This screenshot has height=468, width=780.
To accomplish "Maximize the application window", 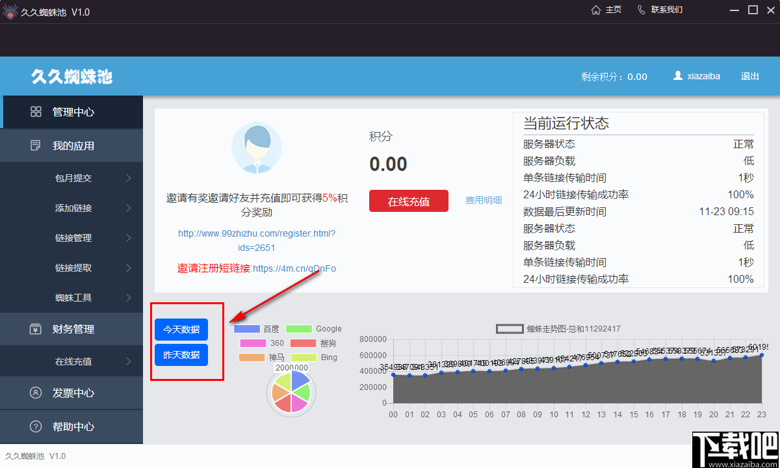I will click(753, 10).
